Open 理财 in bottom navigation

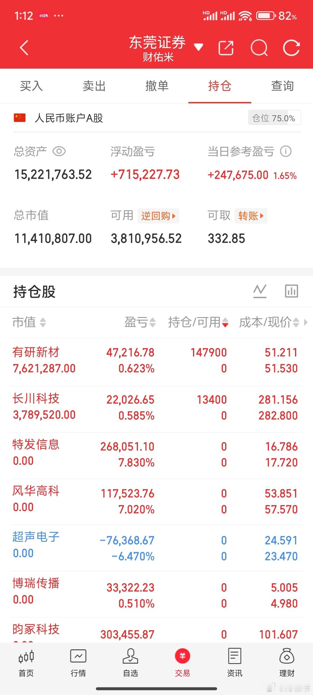point(287,663)
